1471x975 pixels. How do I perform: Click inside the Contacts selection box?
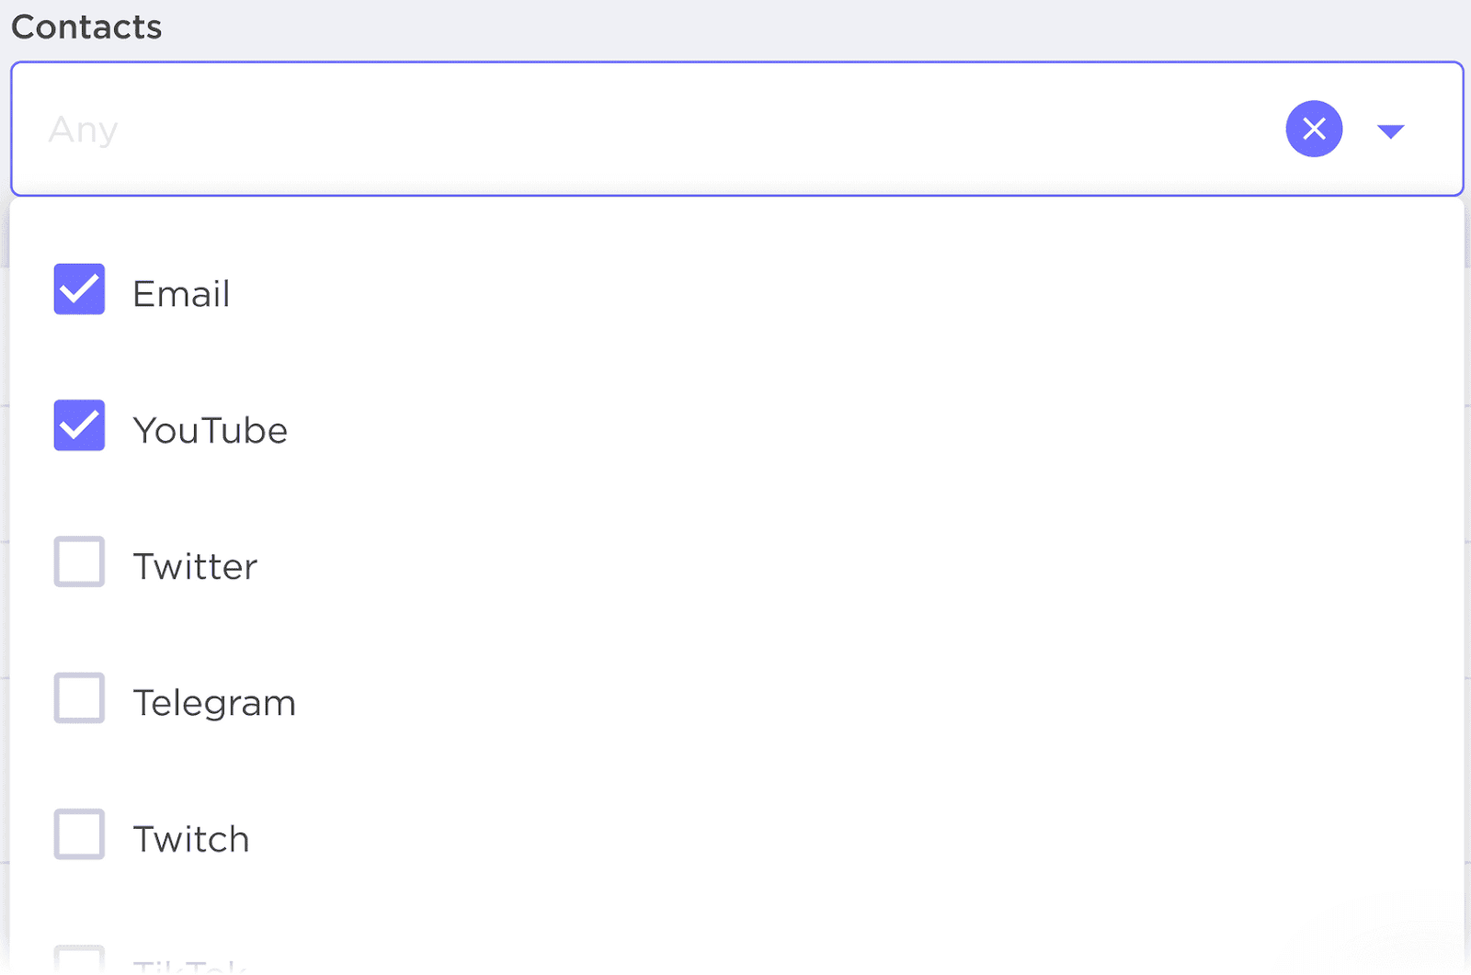pyautogui.click(x=552, y=130)
